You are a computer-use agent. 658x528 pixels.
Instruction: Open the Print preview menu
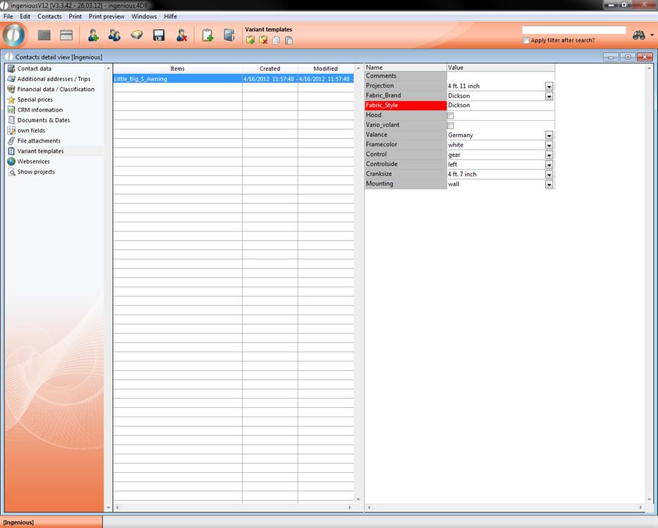[x=106, y=16]
